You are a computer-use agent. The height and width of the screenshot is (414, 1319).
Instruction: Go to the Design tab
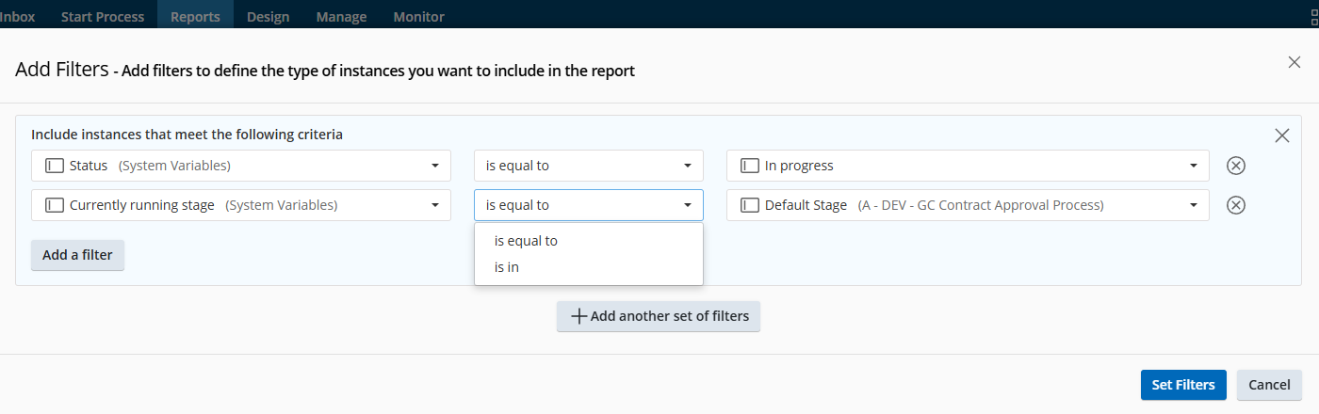(268, 16)
